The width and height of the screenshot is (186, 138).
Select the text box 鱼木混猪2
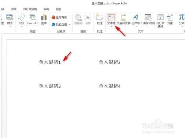coord(110,62)
